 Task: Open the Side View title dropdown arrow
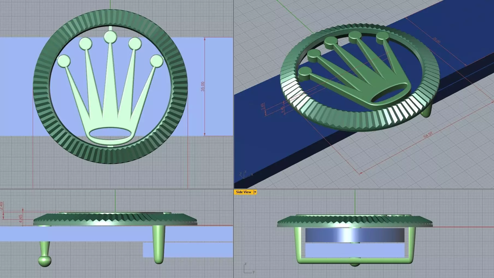pos(255,192)
